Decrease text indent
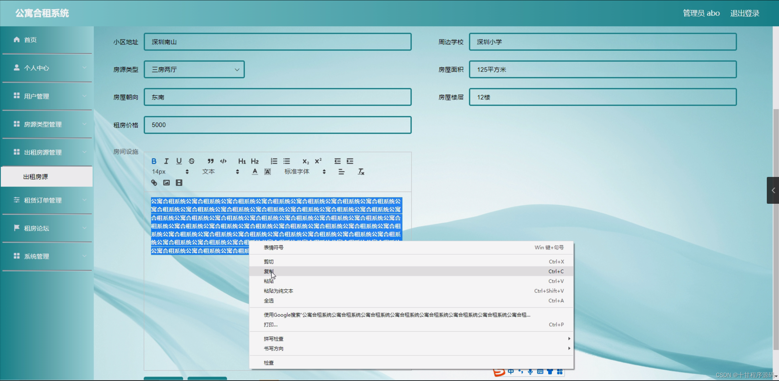Screen dimensions: 779x381 [x=337, y=161]
